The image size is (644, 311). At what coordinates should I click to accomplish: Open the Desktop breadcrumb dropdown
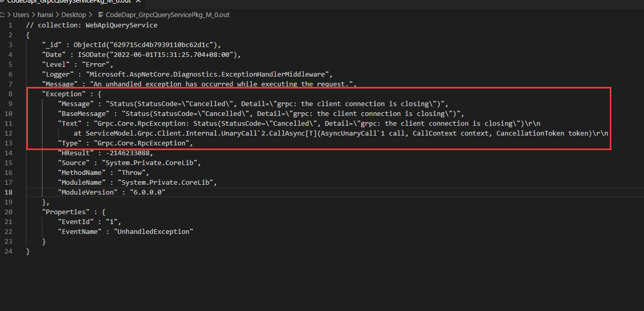click(x=74, y=15)
